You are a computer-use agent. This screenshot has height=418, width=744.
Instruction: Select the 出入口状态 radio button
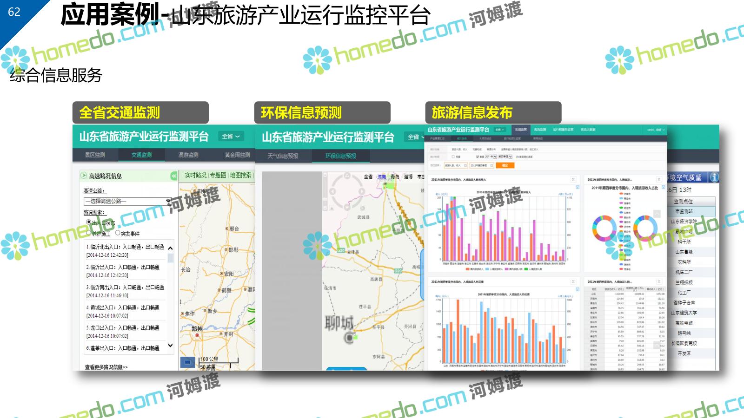[89, 222]
